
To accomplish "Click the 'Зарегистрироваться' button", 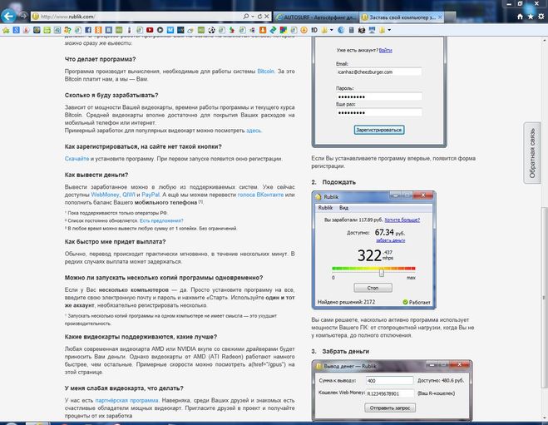I will click(x=379, y=130).
